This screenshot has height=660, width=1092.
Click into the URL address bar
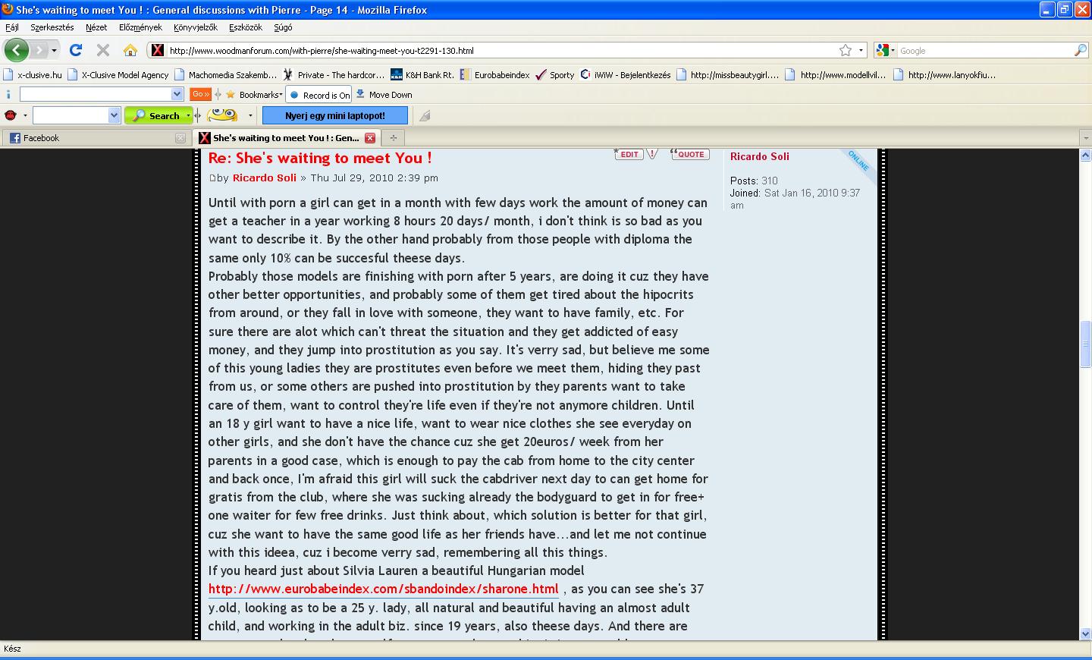click(x=500, y=51)
